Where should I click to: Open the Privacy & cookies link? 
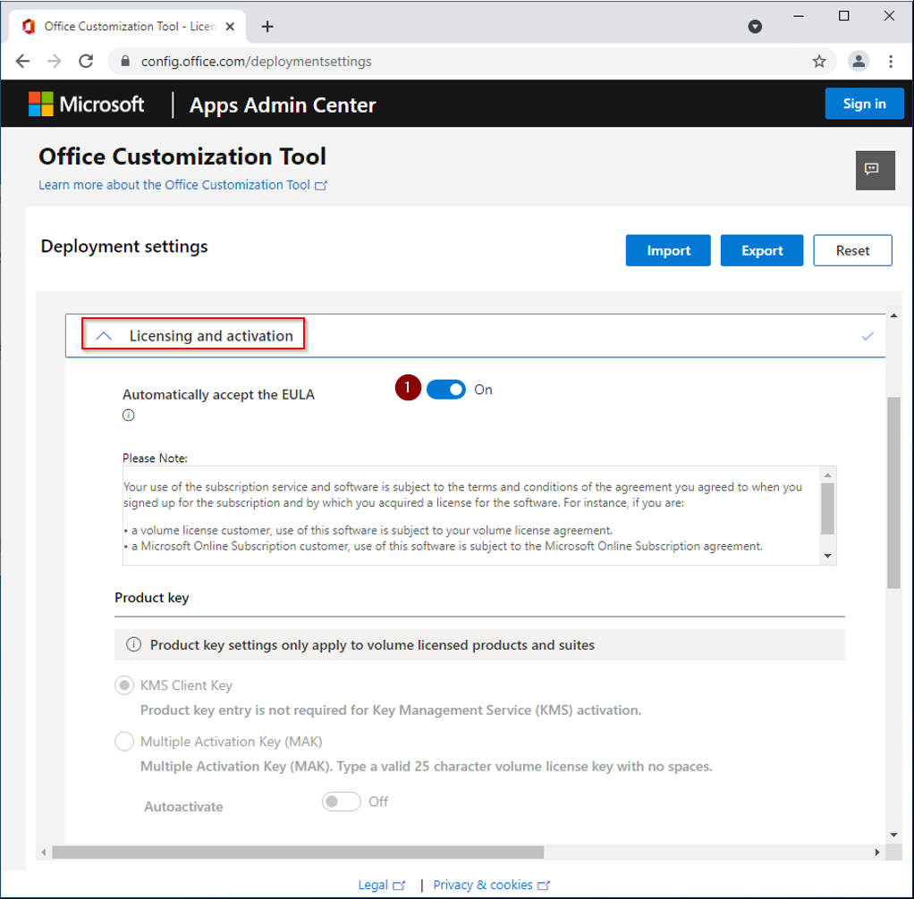pos(491,885)
